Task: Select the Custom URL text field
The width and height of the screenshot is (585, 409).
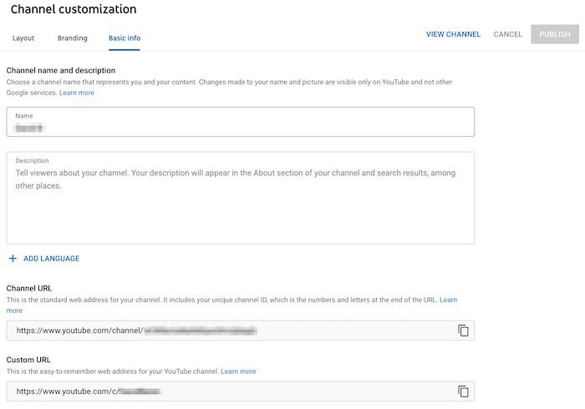Action: pyautogui.click(x=226, y=391)
